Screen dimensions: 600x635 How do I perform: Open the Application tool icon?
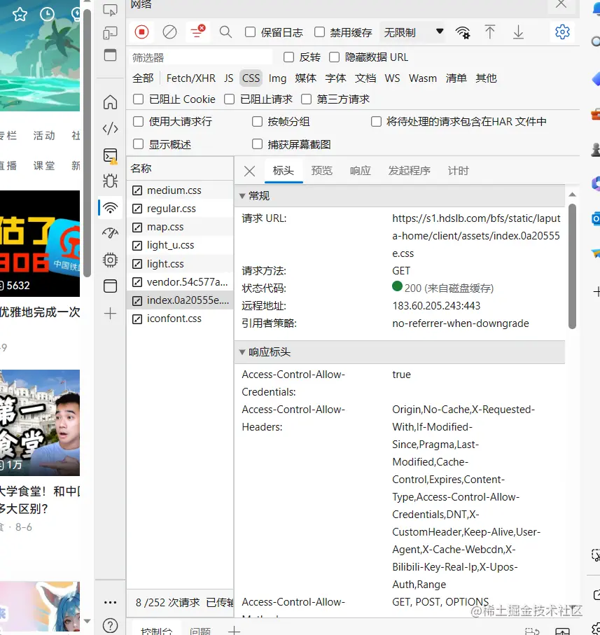(x=110, y=286)
